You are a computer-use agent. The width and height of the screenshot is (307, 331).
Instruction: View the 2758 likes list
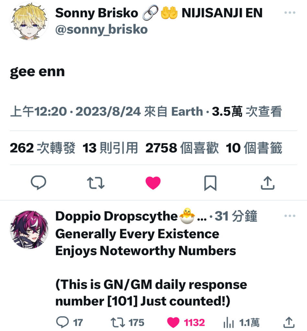point(182,148)
